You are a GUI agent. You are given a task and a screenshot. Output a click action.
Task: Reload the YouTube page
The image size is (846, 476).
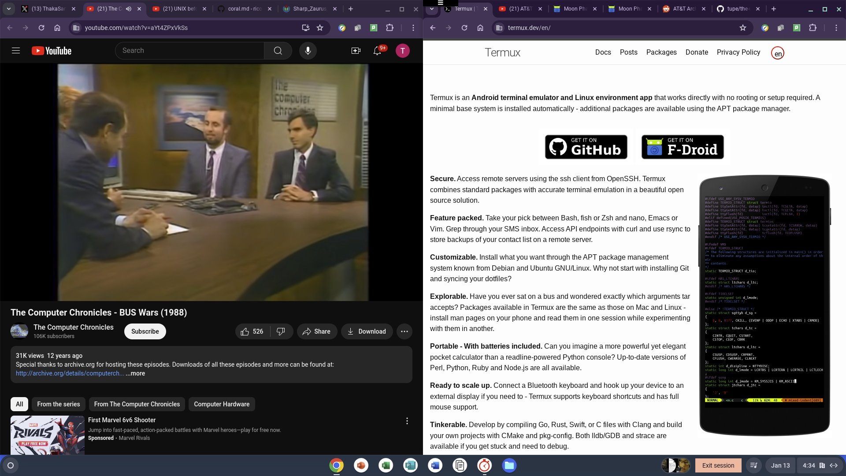point(41,28)
